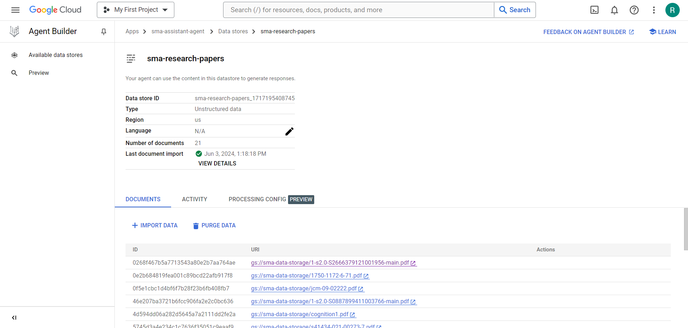Pin Agent Builder with the pin icon
Screen dimensions: 688x328
coord(104,32)
